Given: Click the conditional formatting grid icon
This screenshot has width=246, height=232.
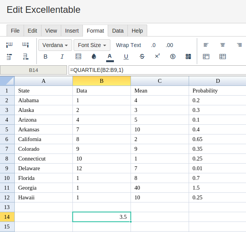Looking at the screenshot, I should click(x=188, y=56).
